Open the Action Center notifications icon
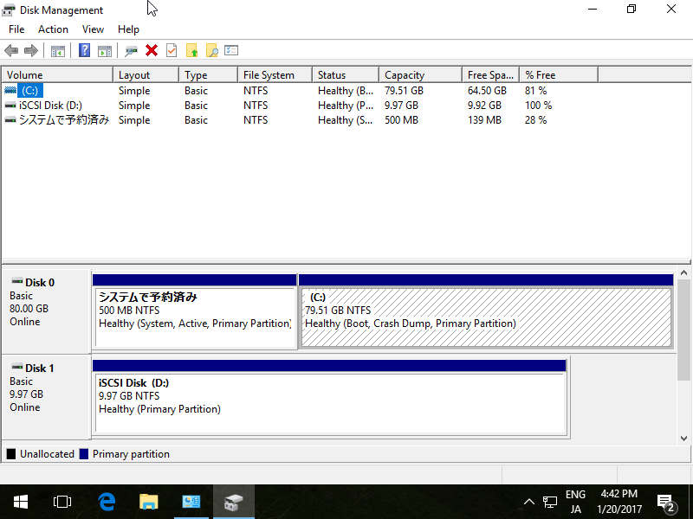 (x=666, y=502)
